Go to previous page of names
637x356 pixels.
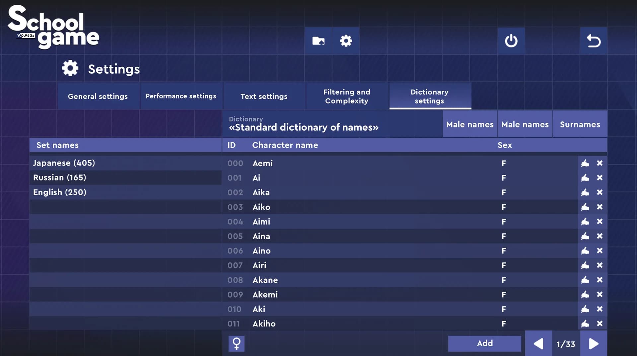click(x=538, y=344)
